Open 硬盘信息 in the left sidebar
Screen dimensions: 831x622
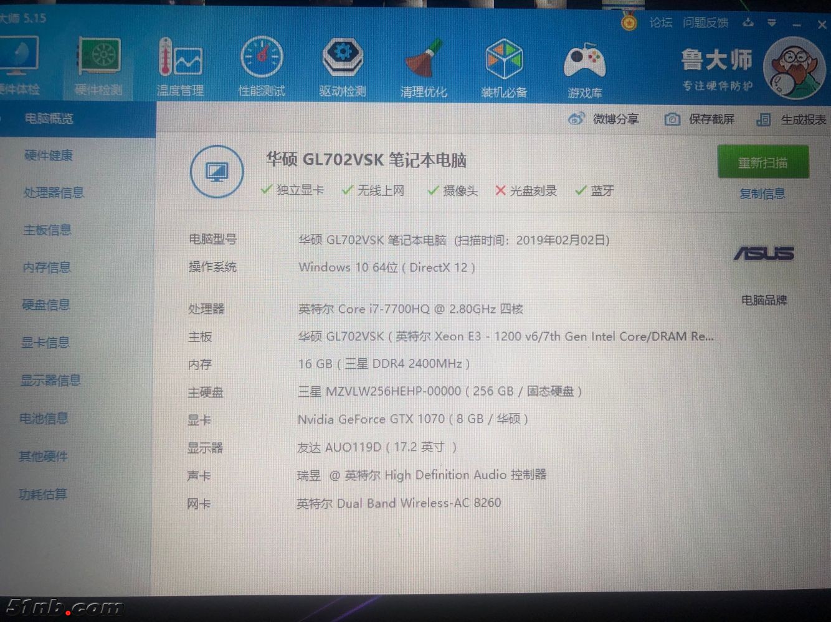click(46, 305)
